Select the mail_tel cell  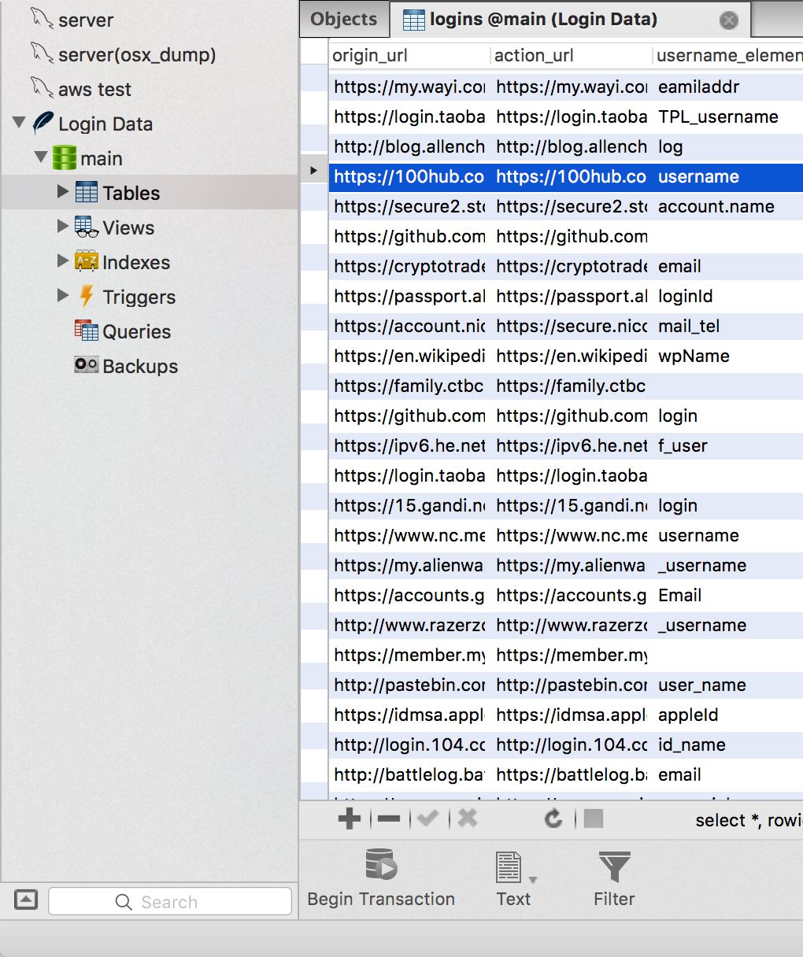click(x=728, y=326)
